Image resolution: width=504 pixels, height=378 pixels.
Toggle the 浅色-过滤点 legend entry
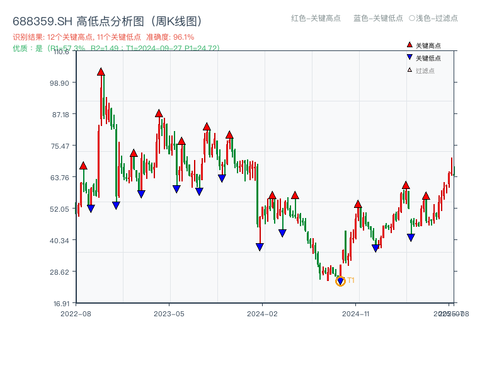pos(432,18)
